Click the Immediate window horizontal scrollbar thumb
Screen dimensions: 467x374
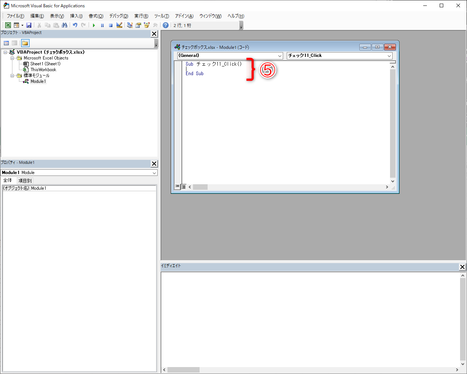[184, 370]
